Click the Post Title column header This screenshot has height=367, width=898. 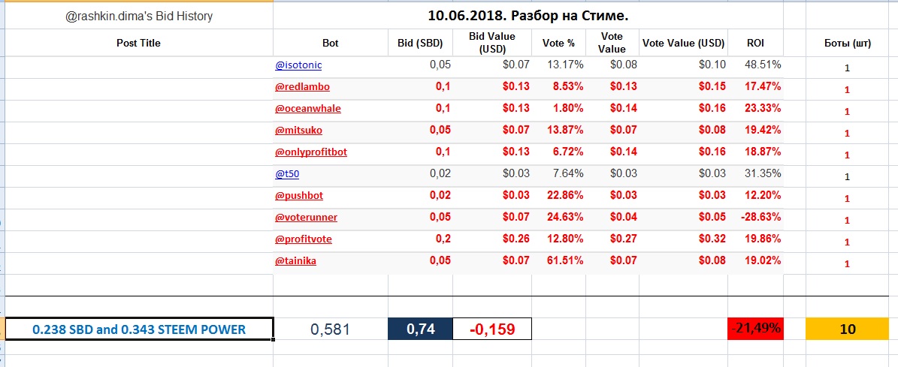click(139, 43)
